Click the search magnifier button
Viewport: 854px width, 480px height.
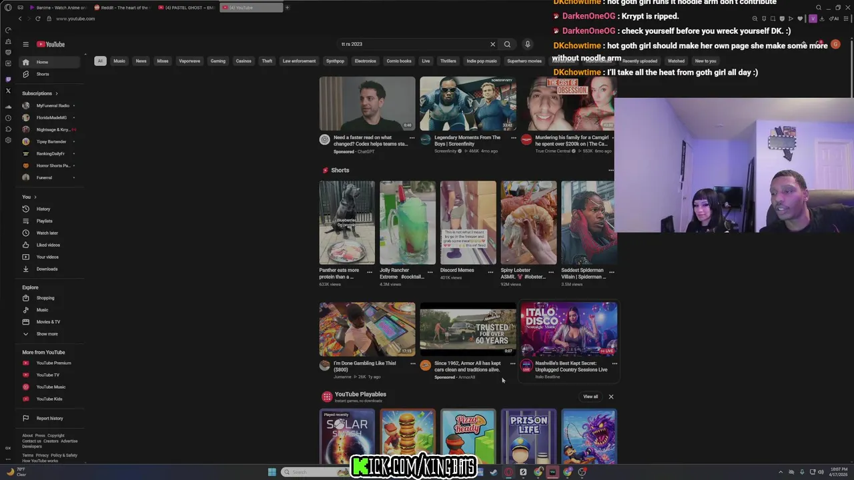click(507, 44)
